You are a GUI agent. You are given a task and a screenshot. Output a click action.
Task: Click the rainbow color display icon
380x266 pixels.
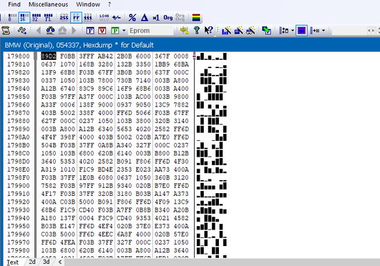[x=196, y=17]
